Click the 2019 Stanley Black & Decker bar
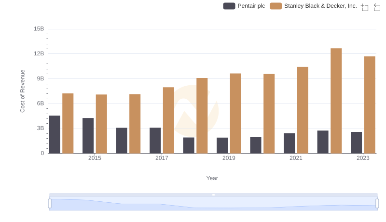The height and width of the screenshot is (222, 386). pos(235,114)
